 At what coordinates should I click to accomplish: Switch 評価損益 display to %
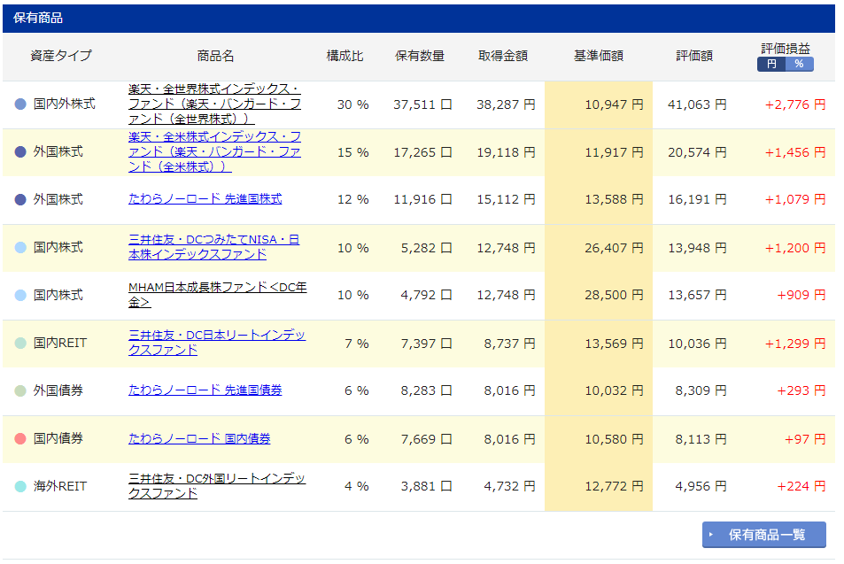(x=800, y=64)
